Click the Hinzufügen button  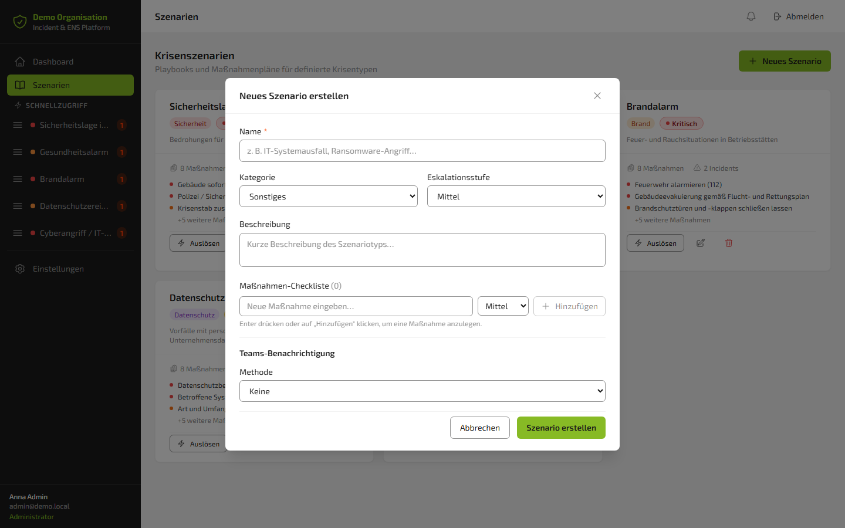coord(569,306)
